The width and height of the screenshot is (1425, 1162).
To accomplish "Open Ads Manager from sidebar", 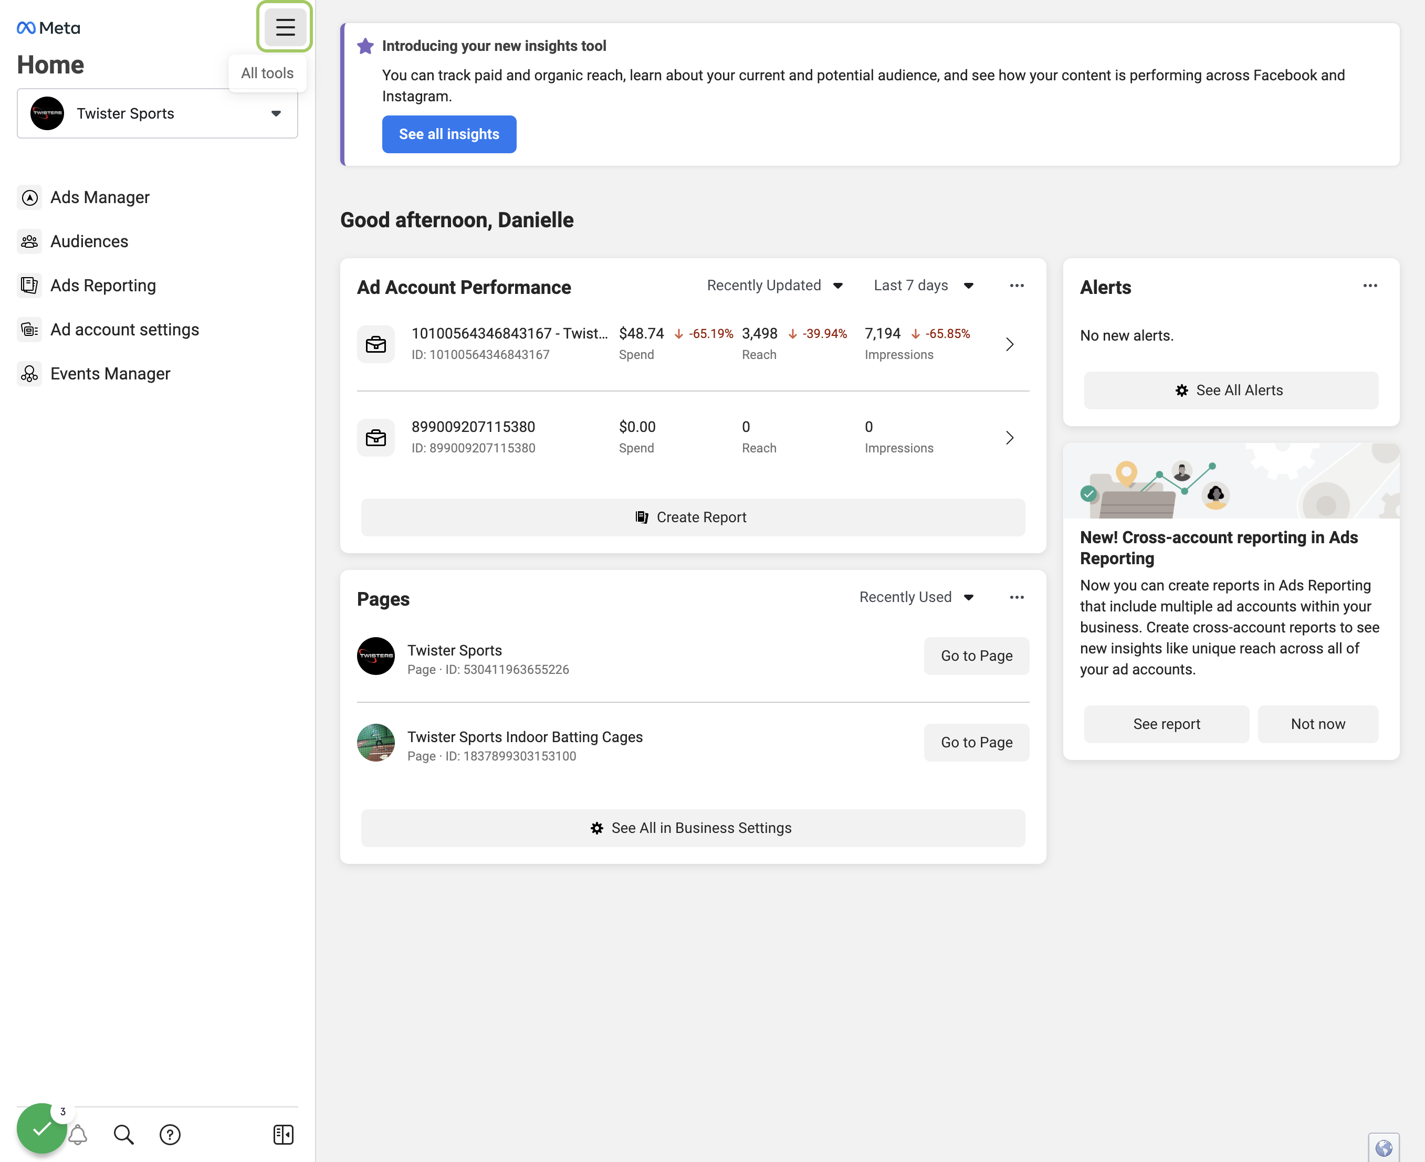I will tap(100, 197).
